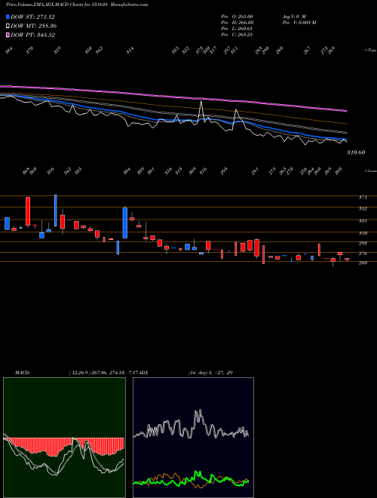377x498 pixels.
Task: Select the 'DOW PT: 345.52' legend label
Action: [x=32, y=35]
